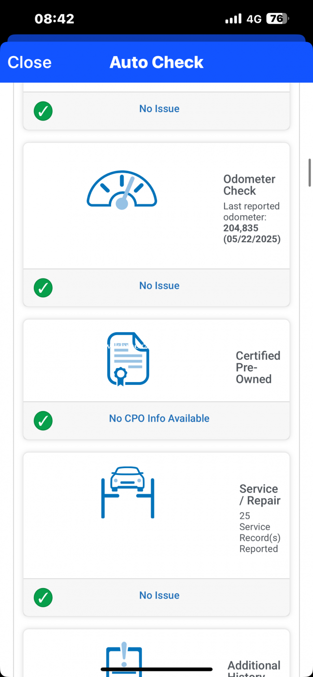Viewport: 313px width, 677px height.
Task: Tap green checkmark in Service / Repair card
Action: pos(43,597)
